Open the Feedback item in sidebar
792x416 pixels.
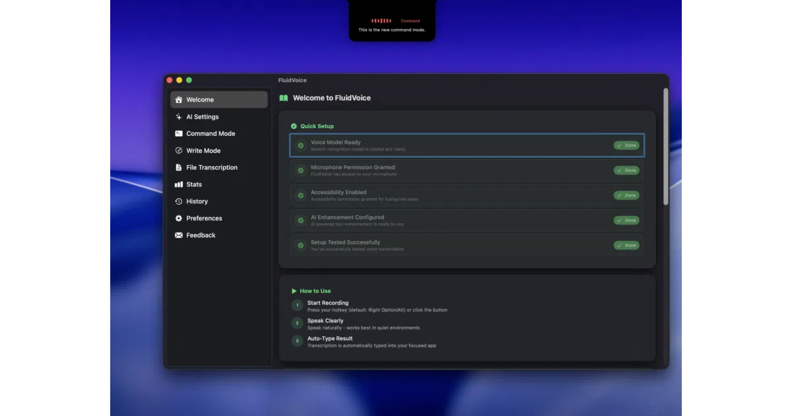pyautogui.click(x=219, y=235)
